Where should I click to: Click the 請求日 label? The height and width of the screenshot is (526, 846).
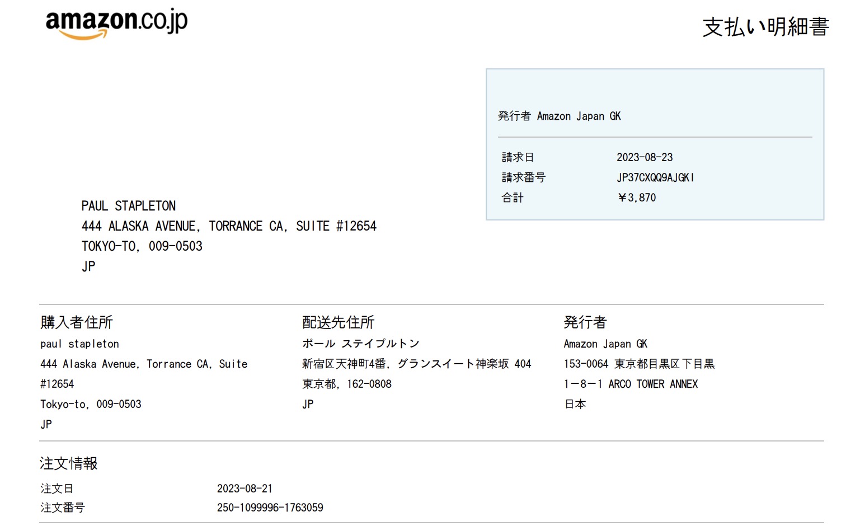click(518, 157)
